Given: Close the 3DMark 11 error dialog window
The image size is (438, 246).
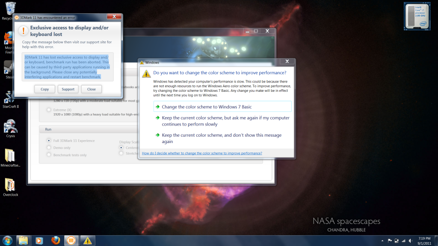Looking at the screenshot, I should tap(114, 17).
